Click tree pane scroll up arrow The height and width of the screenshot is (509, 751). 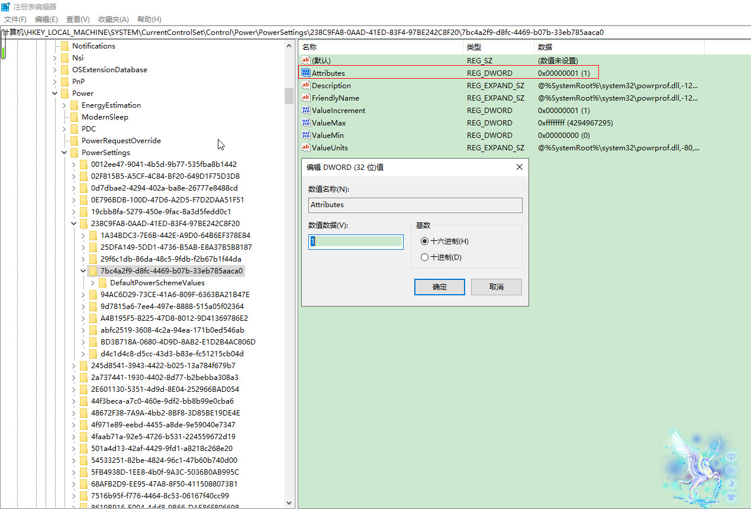pyautogui.click(x=289, y=45)
